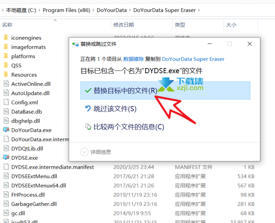The width and height of the screenshot is (275, 223).
Task: Click the 2020/3/25 23:44 date cell
Action: 134,167
